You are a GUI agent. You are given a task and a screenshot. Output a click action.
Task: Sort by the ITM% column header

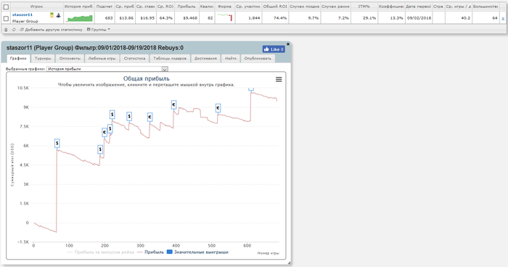pos(364,7)
